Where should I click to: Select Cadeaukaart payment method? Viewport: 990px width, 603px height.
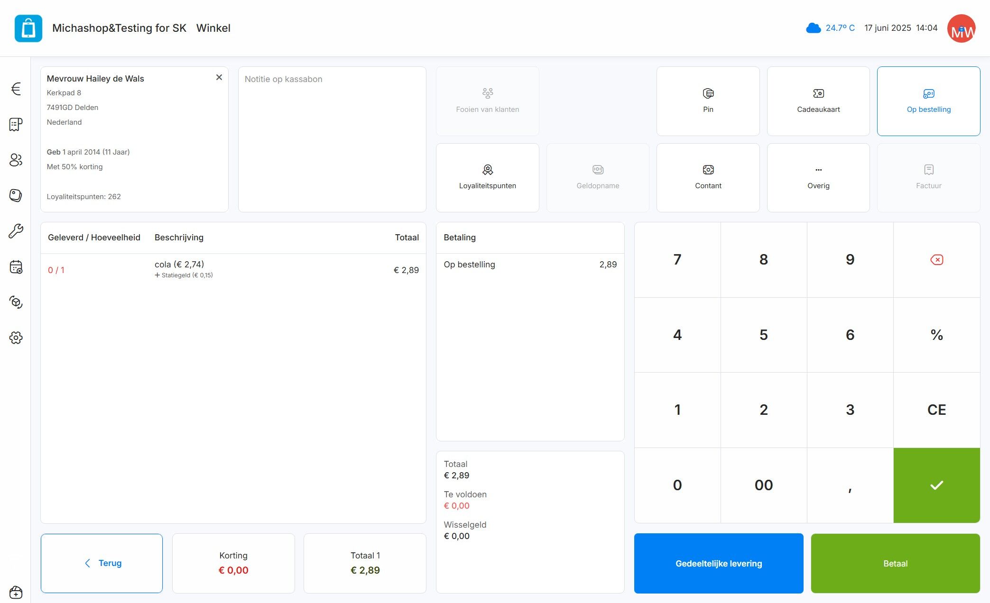[818, 101]
